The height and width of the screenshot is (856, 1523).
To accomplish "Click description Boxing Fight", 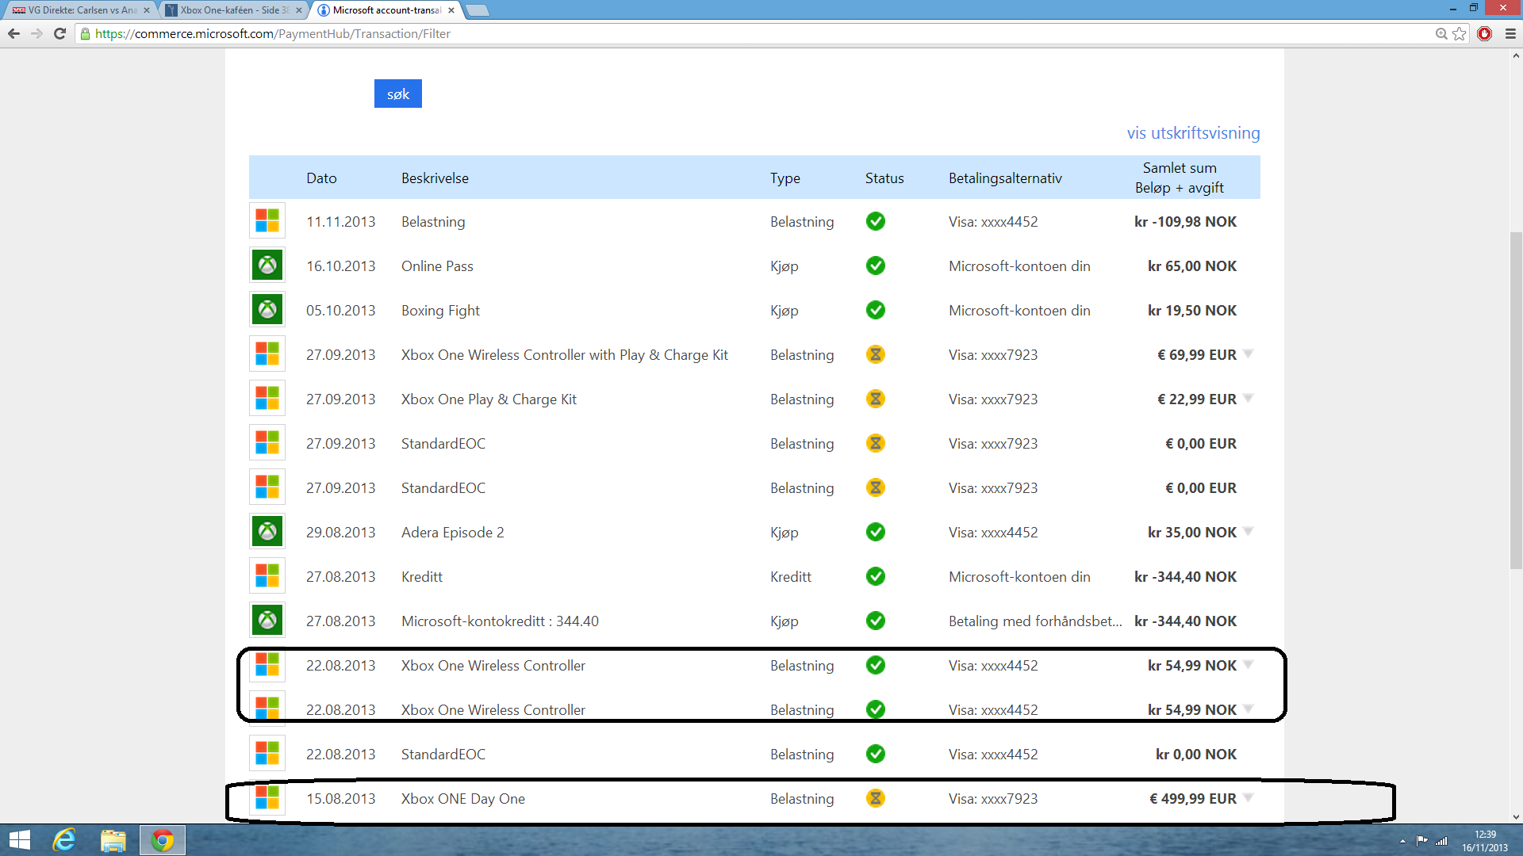I will point(440,310).
